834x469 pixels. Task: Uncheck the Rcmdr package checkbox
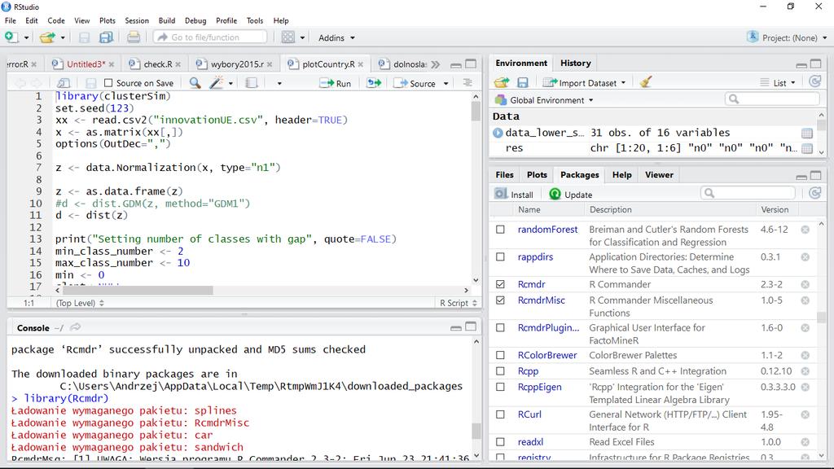click(x=500, y=284)
